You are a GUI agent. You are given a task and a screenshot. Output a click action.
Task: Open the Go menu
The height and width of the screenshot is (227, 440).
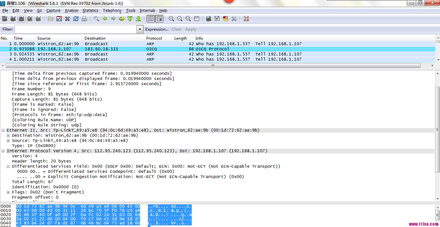[x=39, y=11]
